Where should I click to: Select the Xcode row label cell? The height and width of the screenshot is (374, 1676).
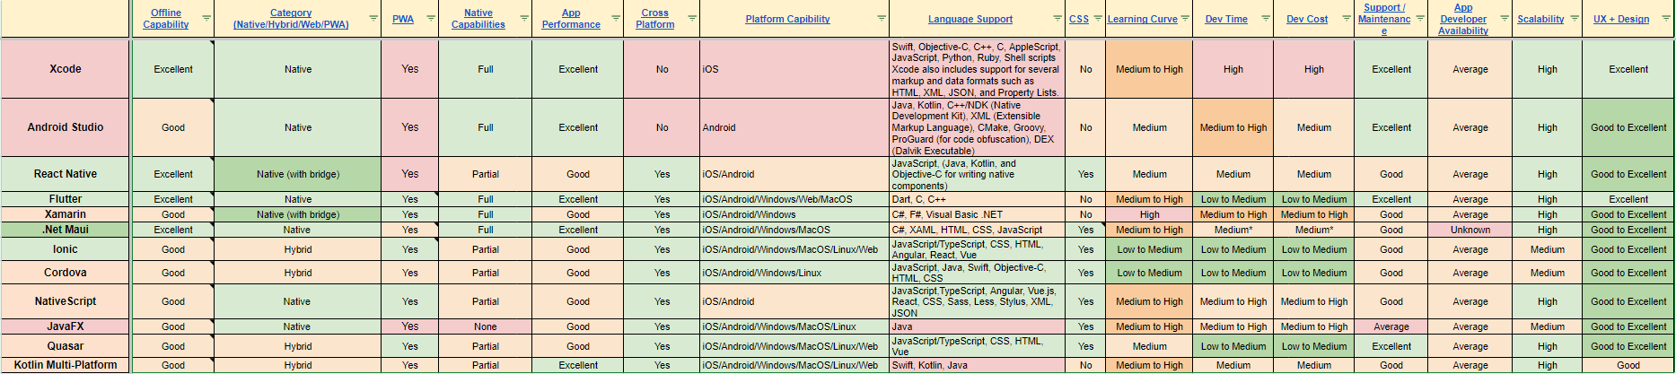coord(66,69)
